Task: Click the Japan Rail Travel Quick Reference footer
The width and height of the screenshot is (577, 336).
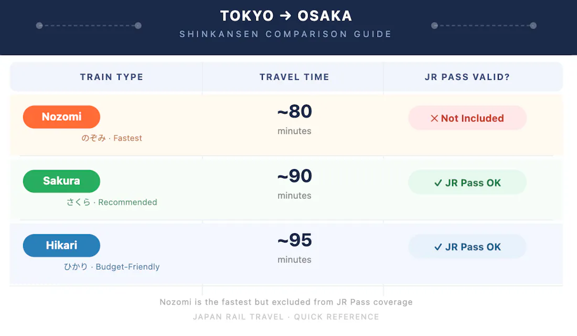Action: click(x=286, y=317)
